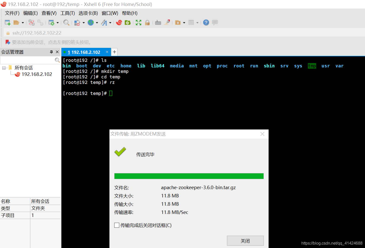Screen dimensions: 365x248
Task: Click the Disconnect toolbar icon
Action: pyautogui.click(x=31, y=23)
